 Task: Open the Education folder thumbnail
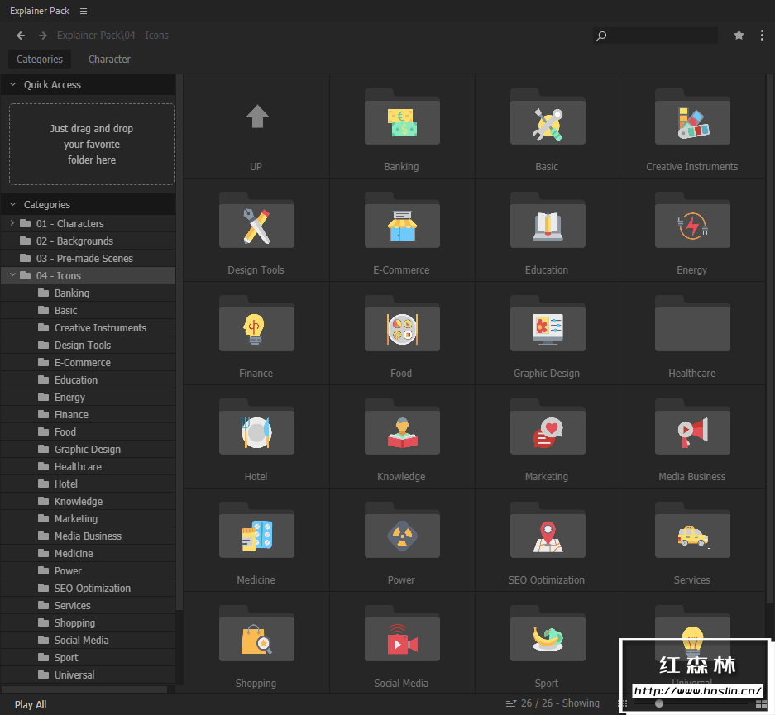548,220
